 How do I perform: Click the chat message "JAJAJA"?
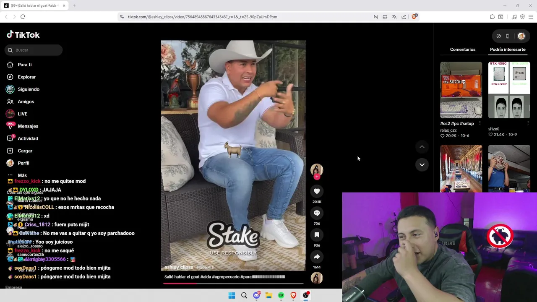click(52, 190)
